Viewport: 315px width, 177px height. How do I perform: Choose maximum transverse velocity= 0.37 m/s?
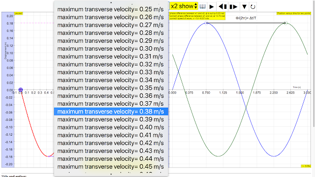point(111,104)
